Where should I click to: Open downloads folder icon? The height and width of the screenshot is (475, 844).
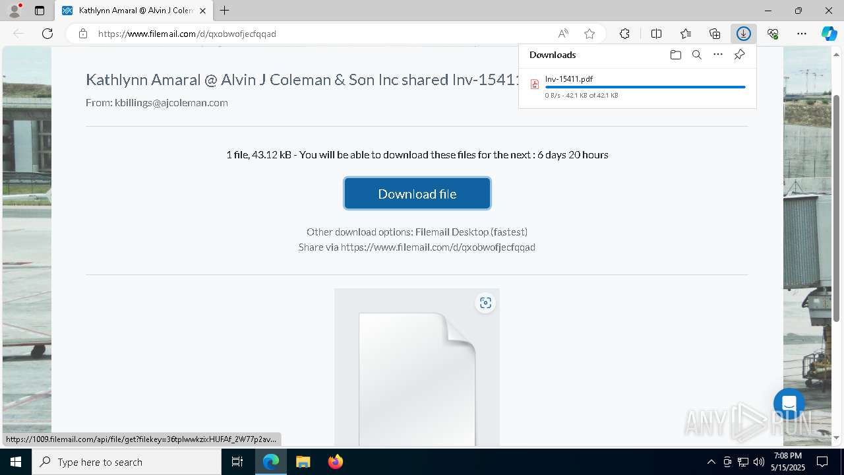click(x=676, y=55)
